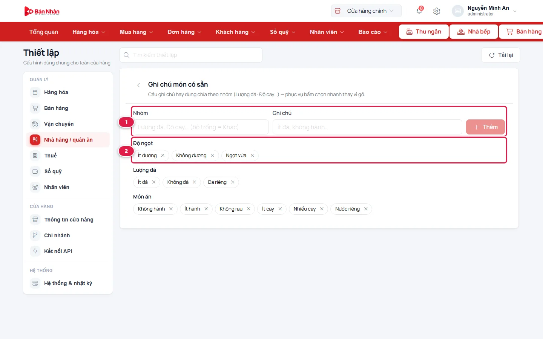Go to the Tổng quan tab

pyautogui.click(x=44, y=32)
